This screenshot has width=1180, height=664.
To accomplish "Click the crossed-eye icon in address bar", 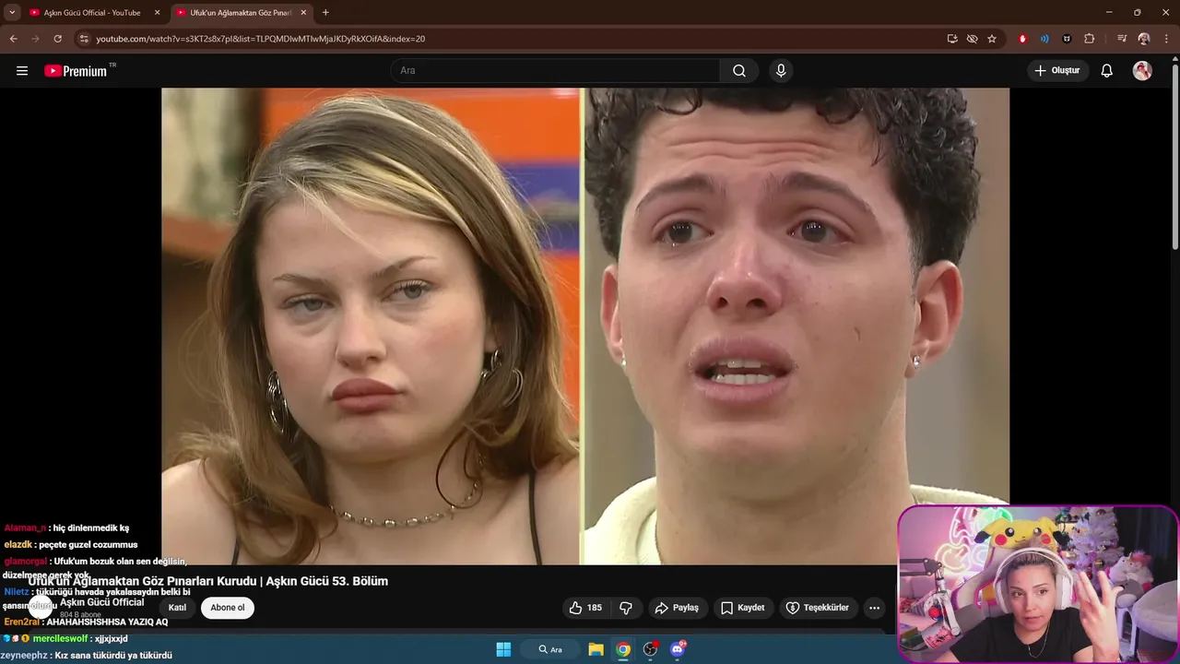I will point(972,39).
